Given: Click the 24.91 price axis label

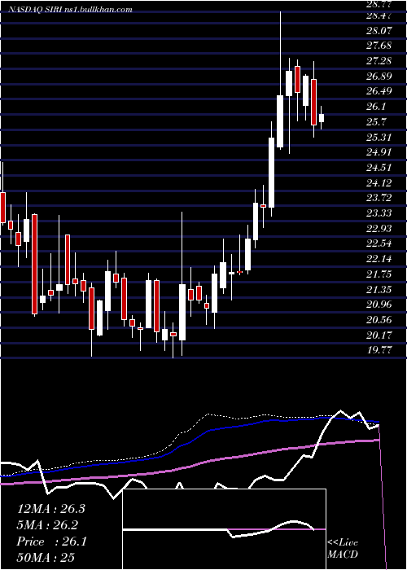Looking at the screenshot, I should 379,152.
